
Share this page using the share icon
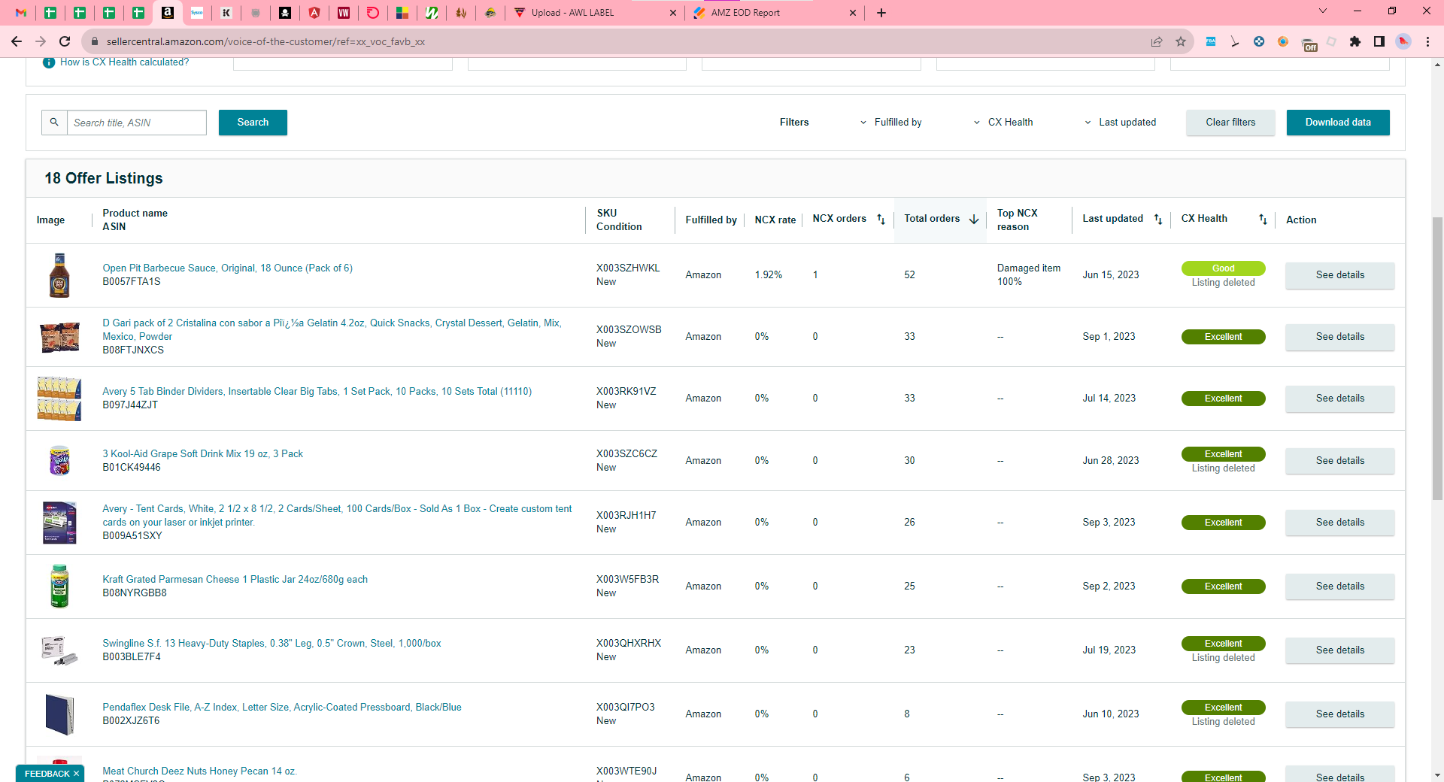[1157, 41]
